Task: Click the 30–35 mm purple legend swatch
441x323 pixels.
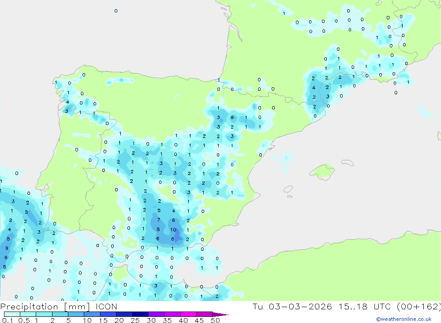Action: click(x=157, y=314)
